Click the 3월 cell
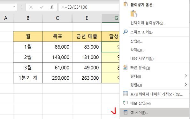This screenshot has width=190, height=119. 28,67
